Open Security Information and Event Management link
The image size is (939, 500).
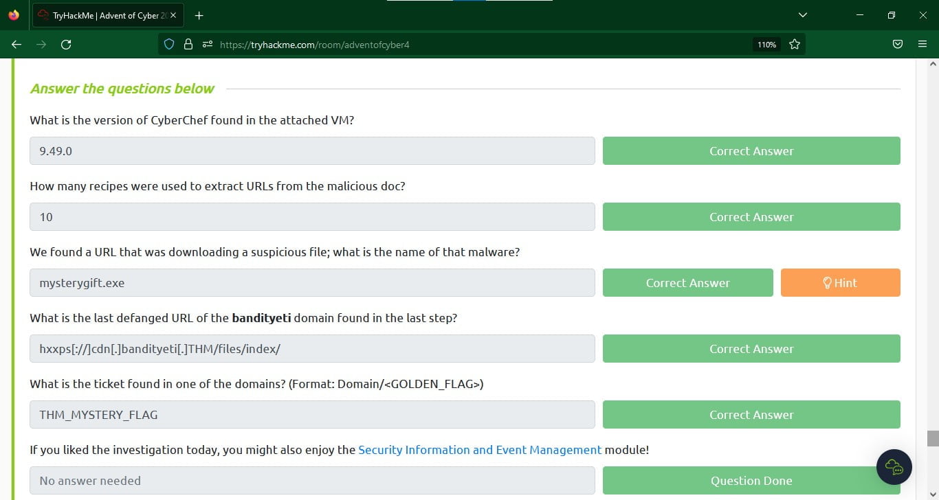tap(480, 450)
